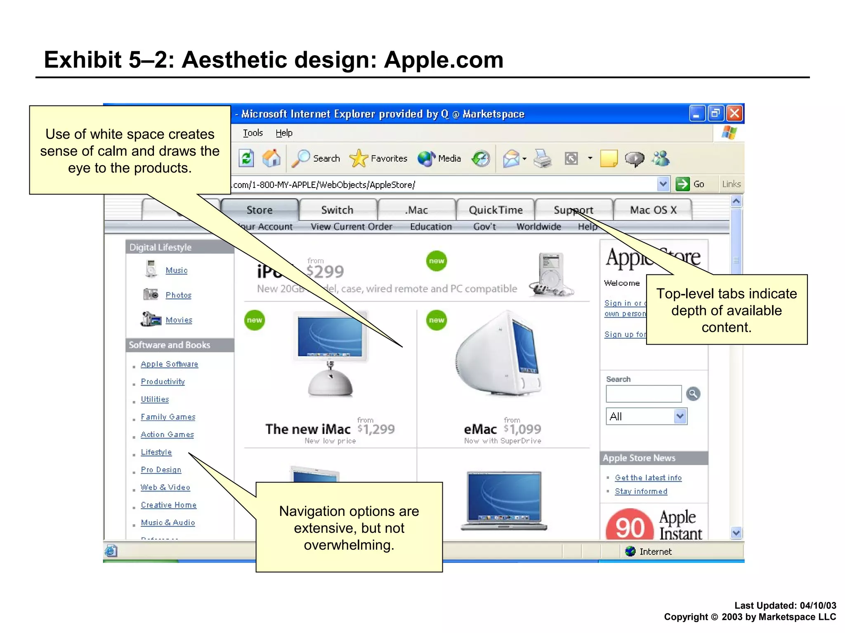Open the Productivity link

163,382
